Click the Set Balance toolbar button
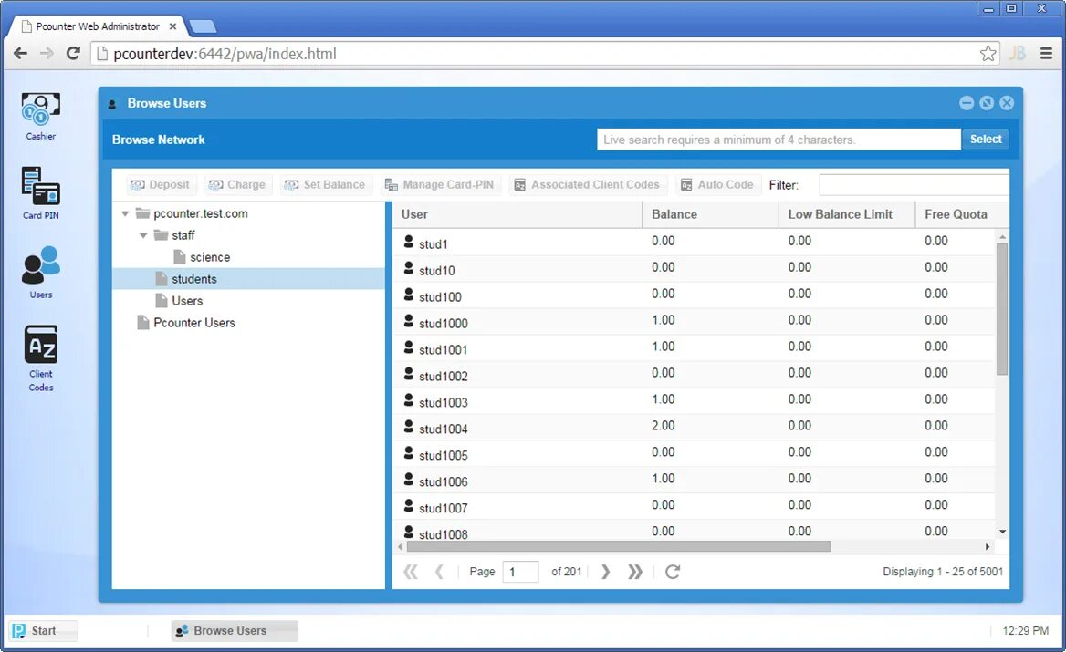 325,185
